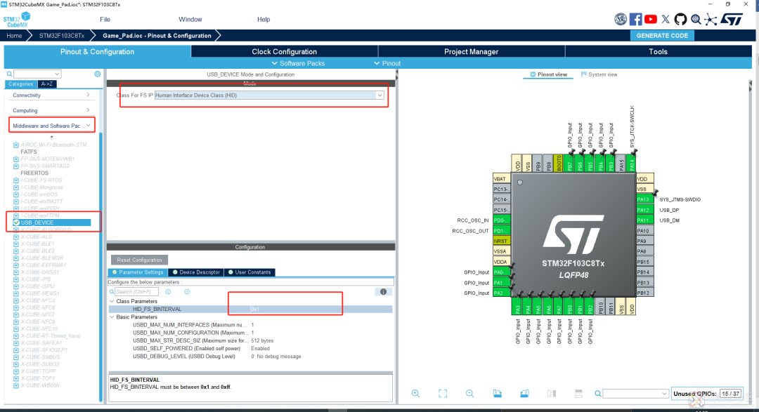Fit the chip to the view area
The width and height of the screenshot is (759, 412).
click(x=443, y=394)
